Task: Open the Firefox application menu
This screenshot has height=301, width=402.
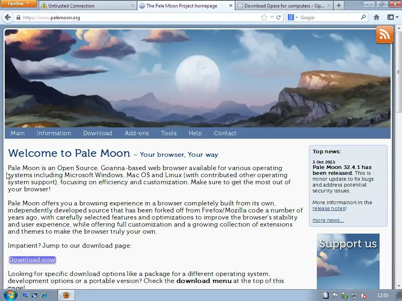Action: [18, 4]
